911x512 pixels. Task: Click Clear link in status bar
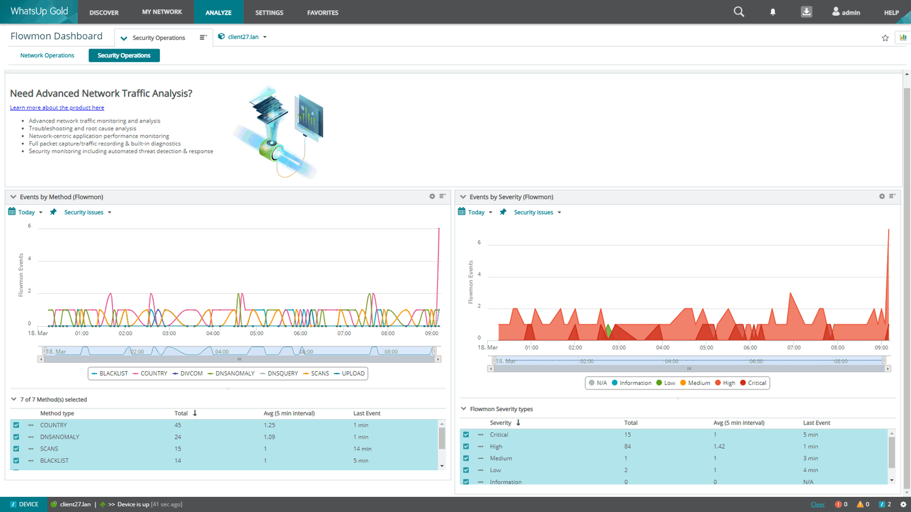pos(818,504)
